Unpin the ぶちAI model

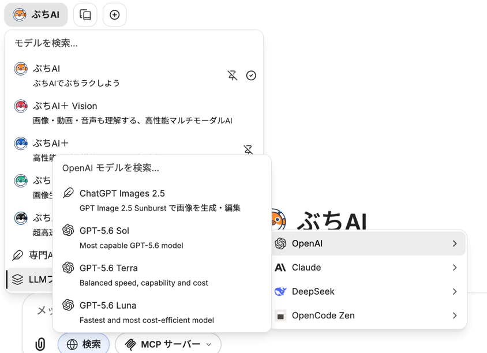(x=233, y=76)
